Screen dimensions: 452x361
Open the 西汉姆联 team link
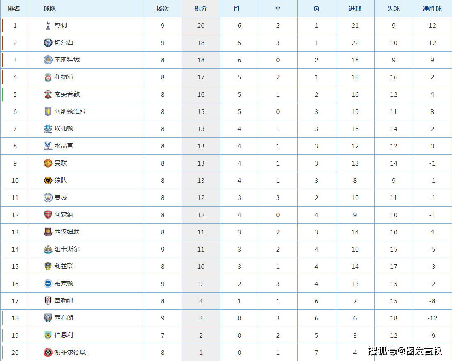67,232
